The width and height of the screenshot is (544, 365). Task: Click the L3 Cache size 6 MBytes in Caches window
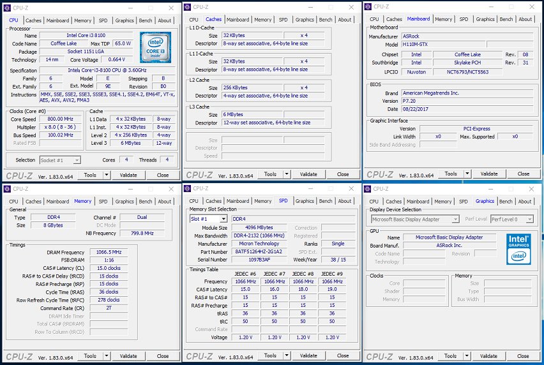coord(252,114)
